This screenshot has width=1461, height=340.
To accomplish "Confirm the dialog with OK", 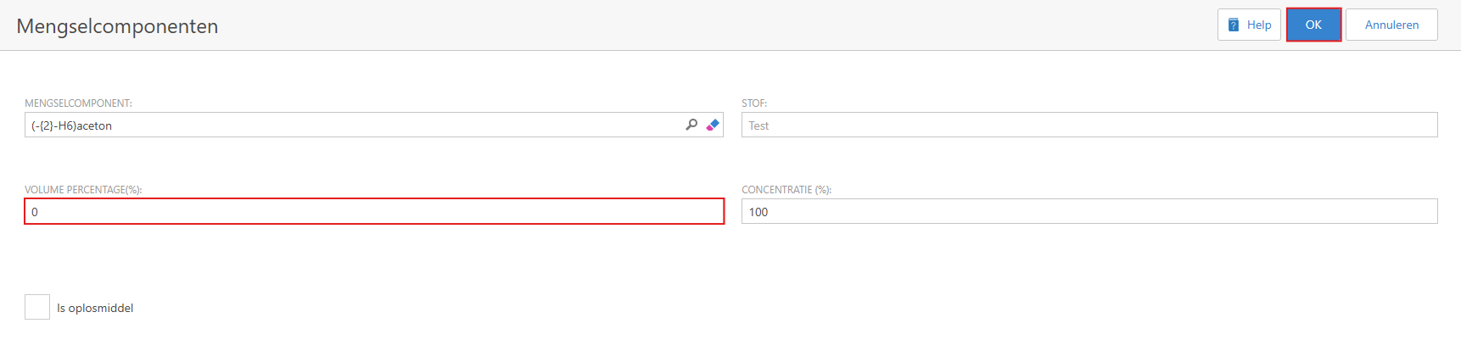I will [1313, 25].
